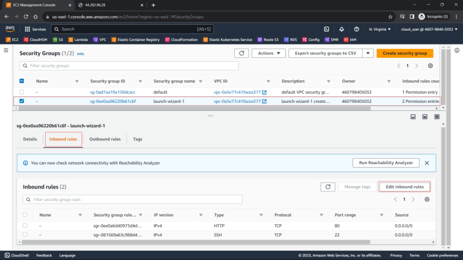Sort inbound rules by Type column arrow

tap(261, 215)
